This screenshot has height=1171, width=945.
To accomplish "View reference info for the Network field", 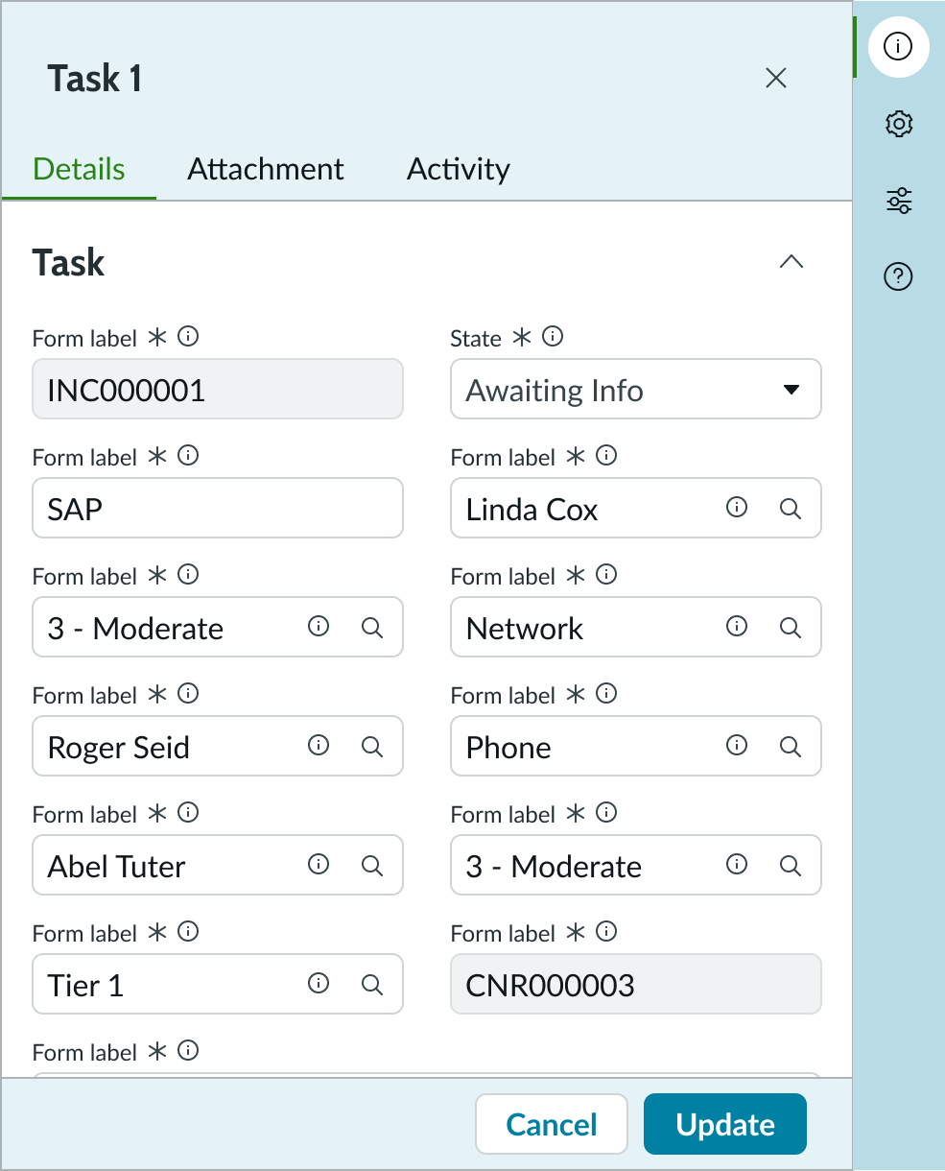I will tap(736, 627).
